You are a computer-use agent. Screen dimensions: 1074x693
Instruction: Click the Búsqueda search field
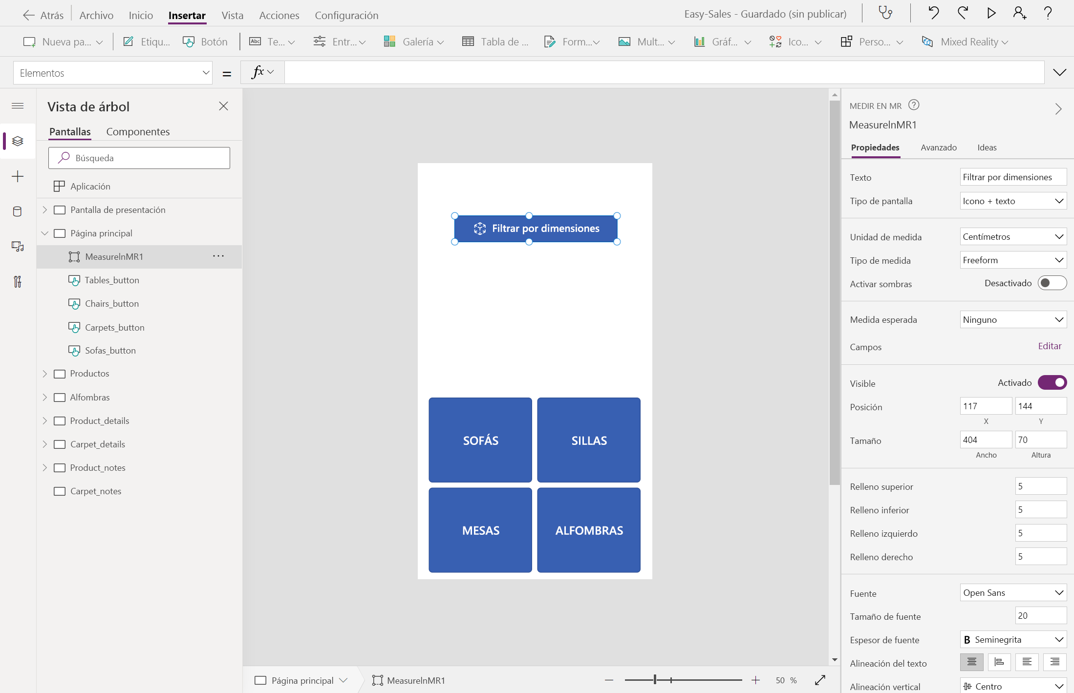tap(139, 158)
